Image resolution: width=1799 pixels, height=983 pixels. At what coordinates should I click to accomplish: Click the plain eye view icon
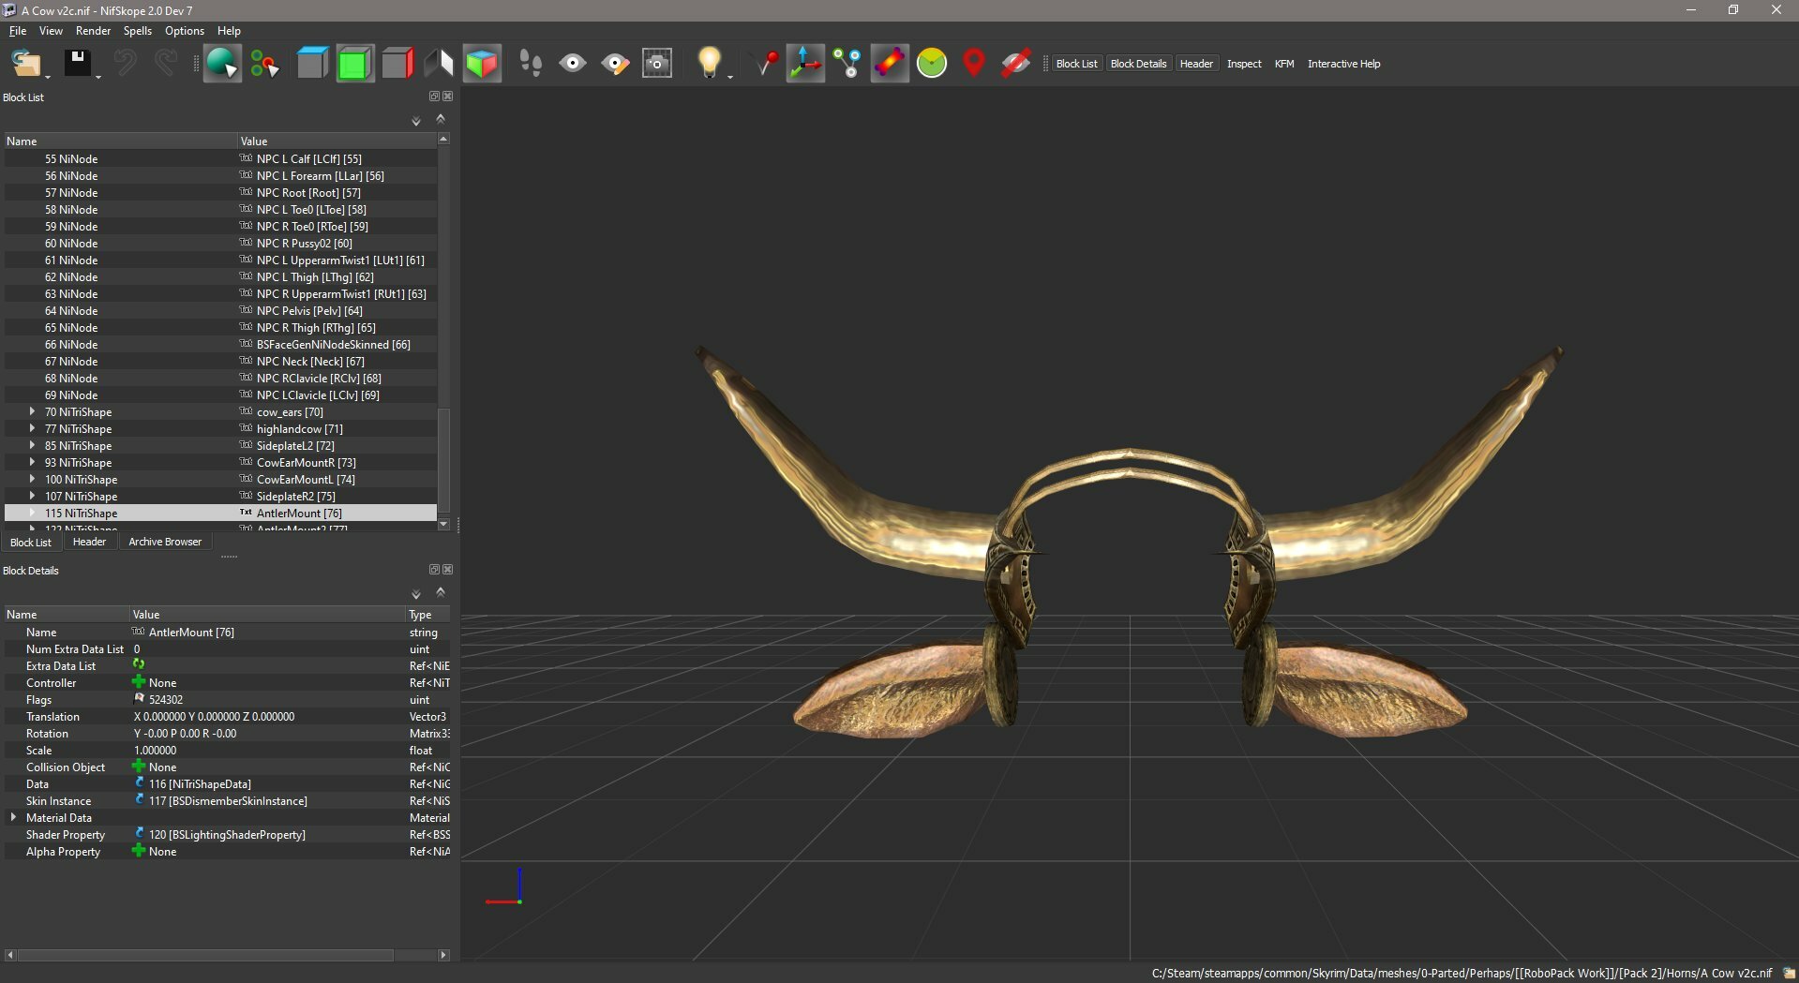[x=573, y=64]
